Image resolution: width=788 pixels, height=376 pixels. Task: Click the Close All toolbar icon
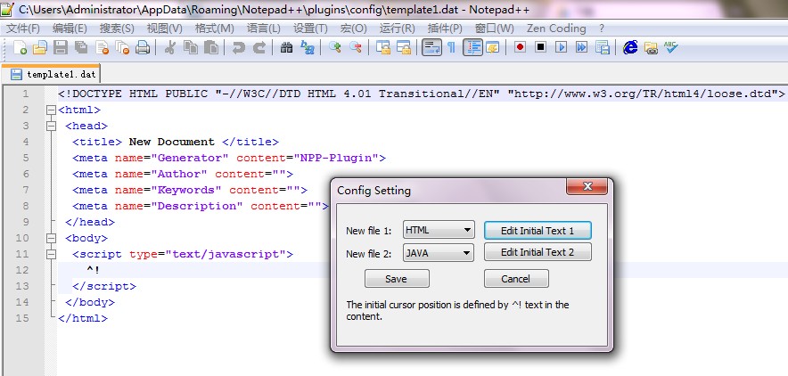pos(123,48)
